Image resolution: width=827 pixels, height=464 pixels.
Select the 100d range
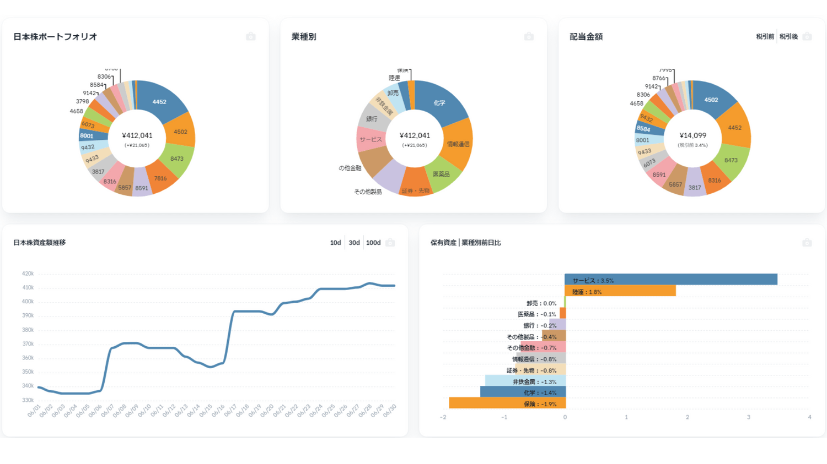pyautogui.click(x=373, y=243)
